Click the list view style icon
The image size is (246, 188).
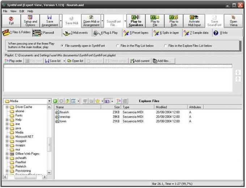point(73,101)
